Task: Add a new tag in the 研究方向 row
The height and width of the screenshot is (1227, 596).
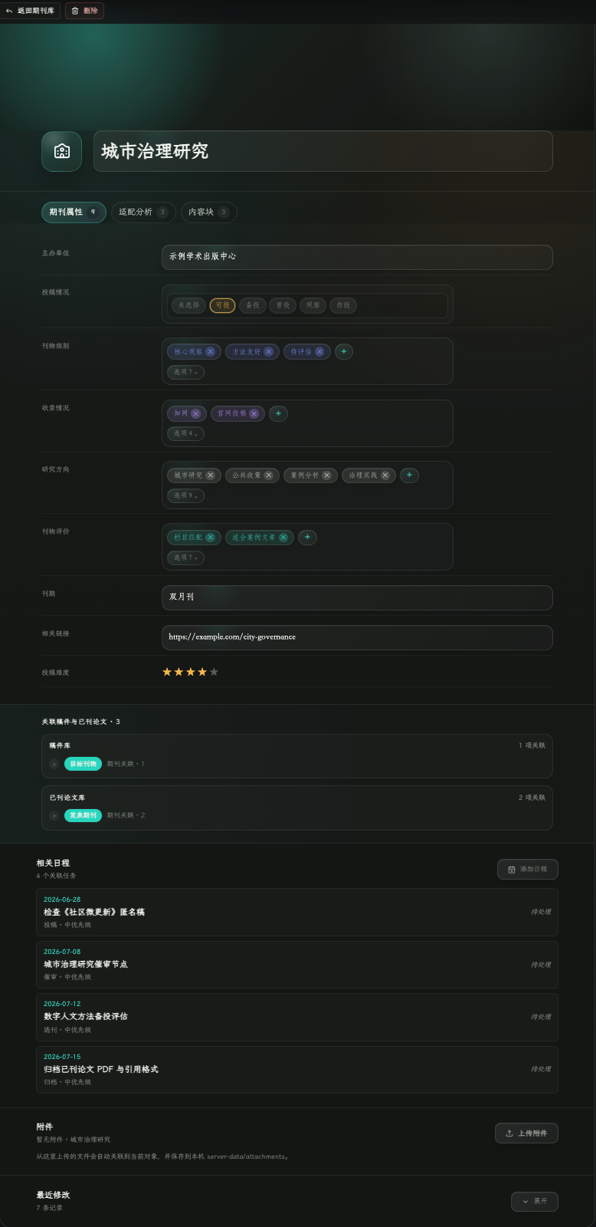Action: click(409, 475)
